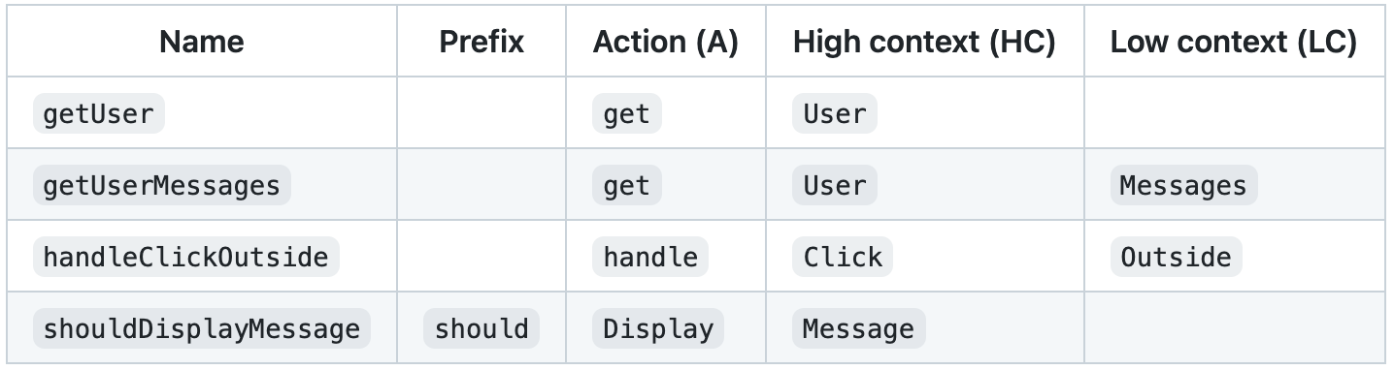
Task: Click the get action in getUser row
Action: pyautogui.click(x=627, y=113)
